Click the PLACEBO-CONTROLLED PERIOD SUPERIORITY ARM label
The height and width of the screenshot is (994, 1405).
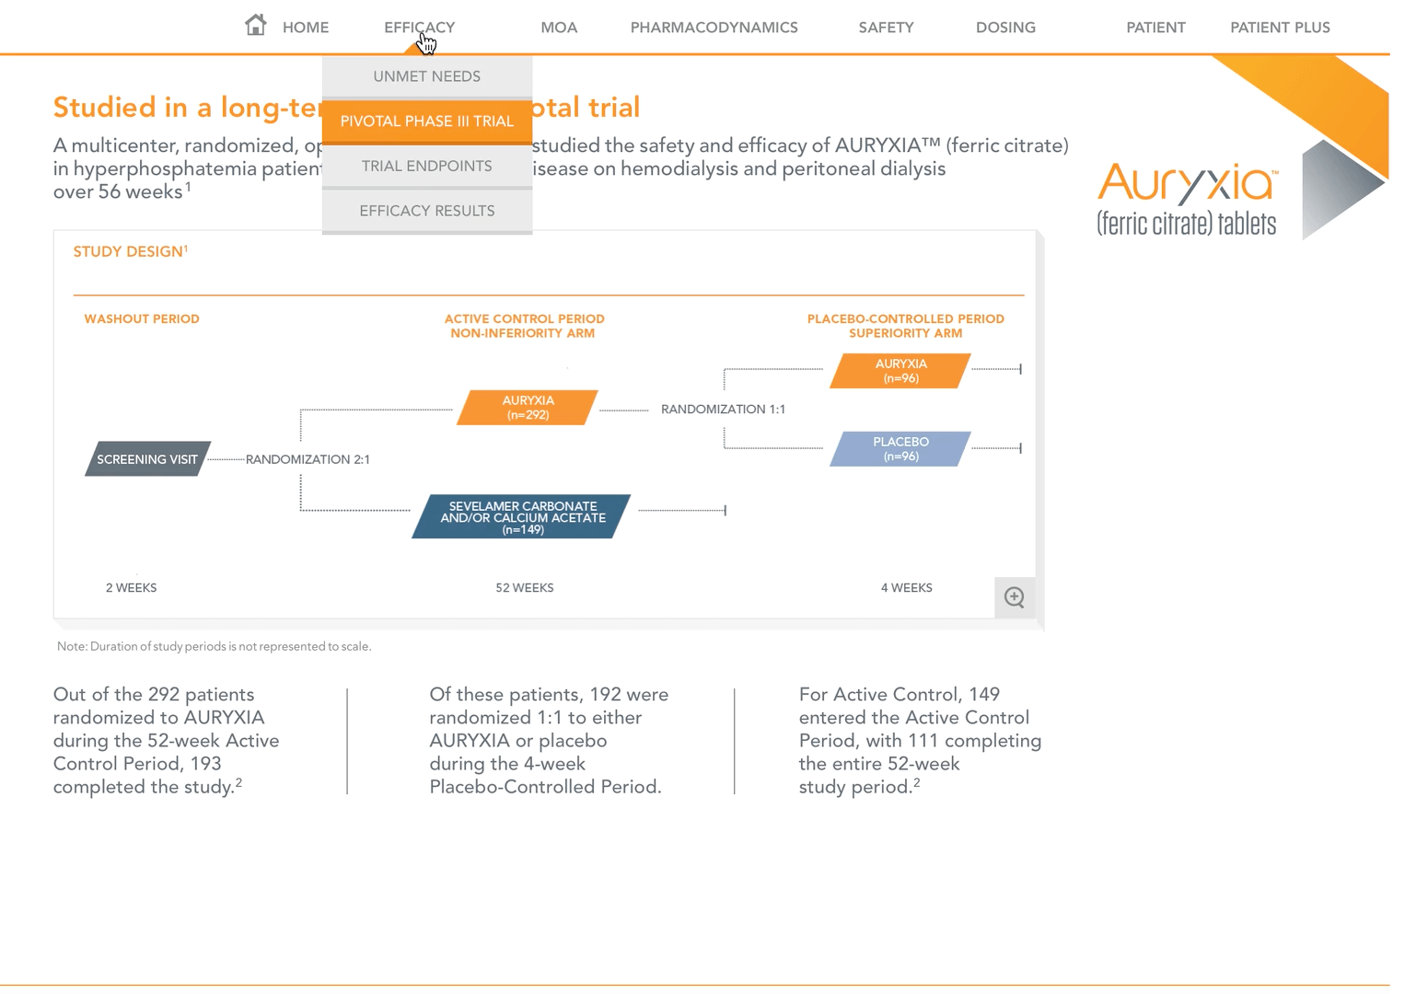pos(906,326)
